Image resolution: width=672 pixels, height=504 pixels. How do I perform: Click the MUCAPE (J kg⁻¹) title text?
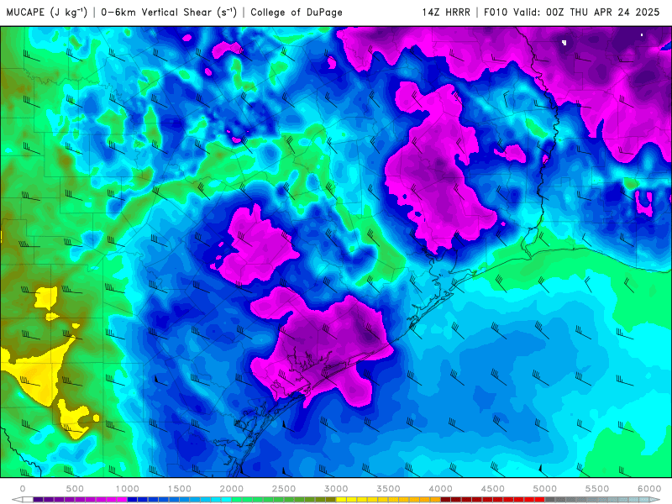click(47, 12)
